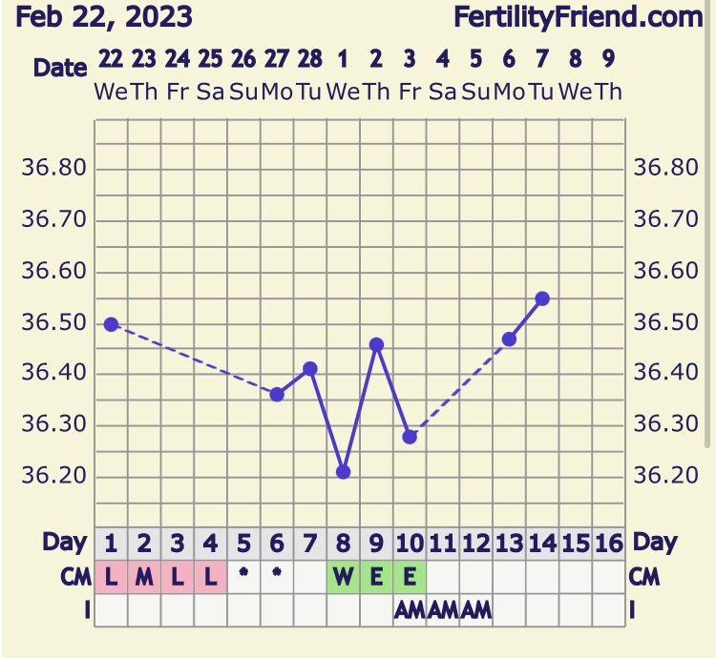Click the date column 27 Mo header
This screenshot has height=658, width=716.
(277, 74)
